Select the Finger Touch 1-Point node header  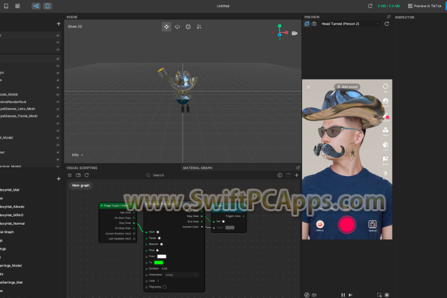pyautogui.click(x=118, y=205)
